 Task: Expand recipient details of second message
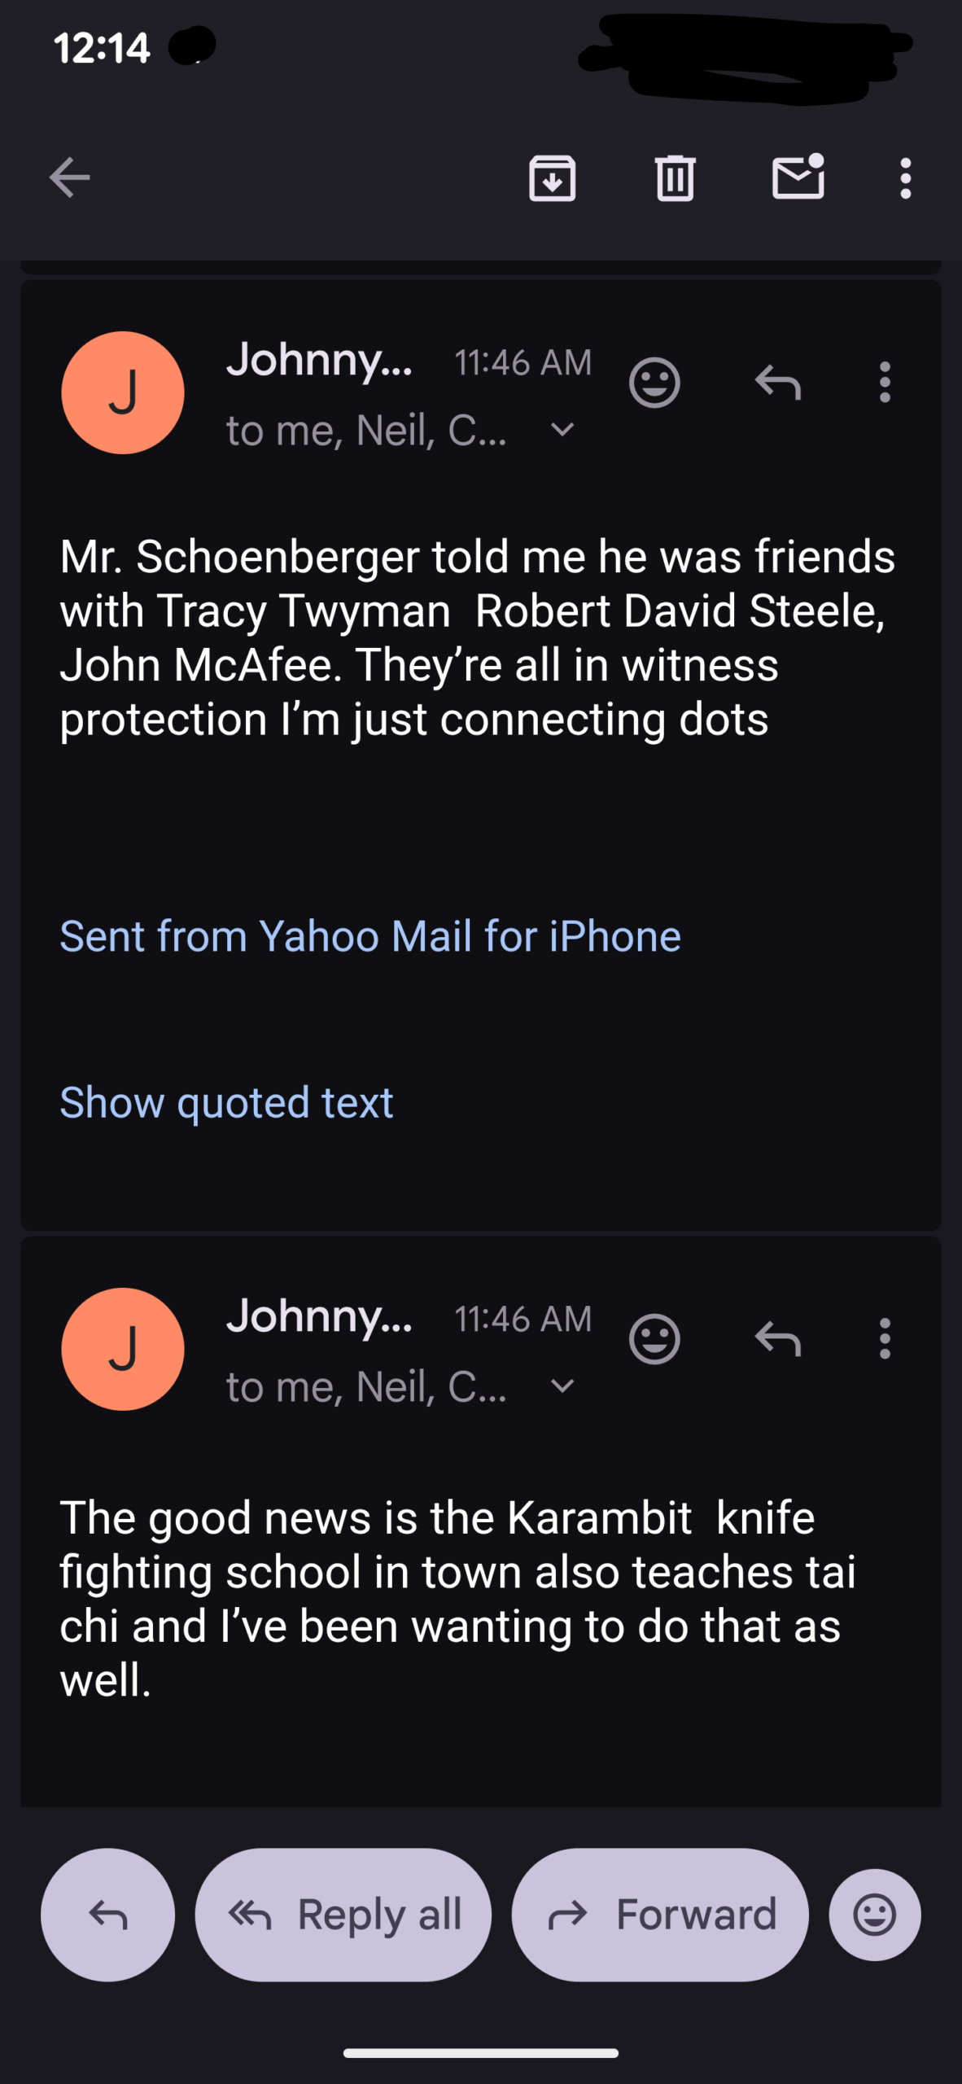562,1386
